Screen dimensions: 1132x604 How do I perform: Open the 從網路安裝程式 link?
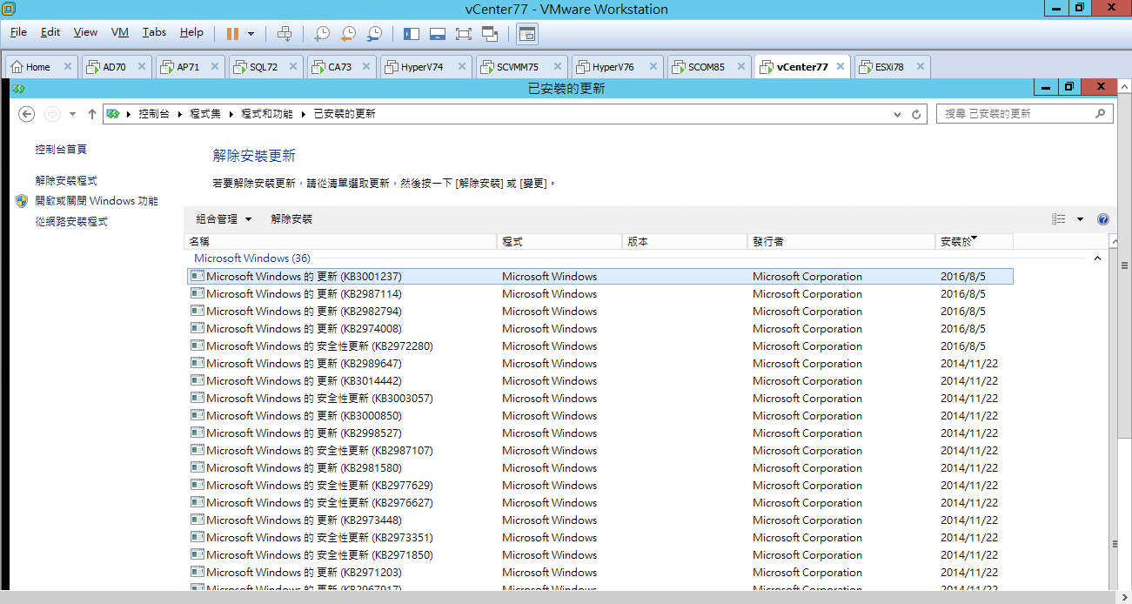(x=71, y=222)
